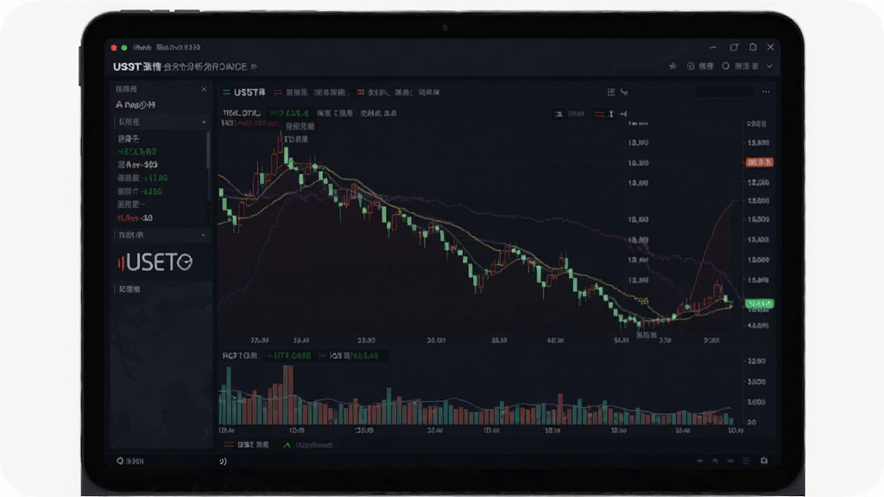The width and height of the screenshot is (884, 497).
Task: Click the green price tag on the price axis
Action: (x=760, y=304)
